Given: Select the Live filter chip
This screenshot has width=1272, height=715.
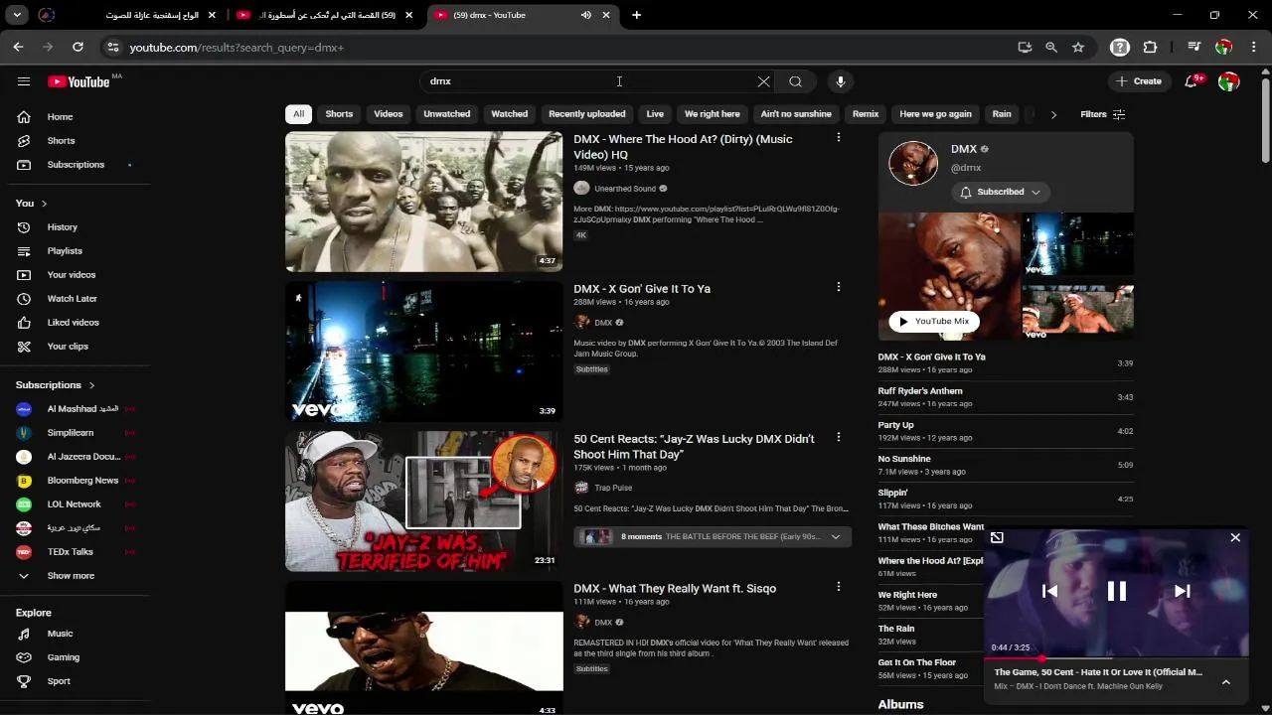Looking at the screenshot, I should click(655, 114).
